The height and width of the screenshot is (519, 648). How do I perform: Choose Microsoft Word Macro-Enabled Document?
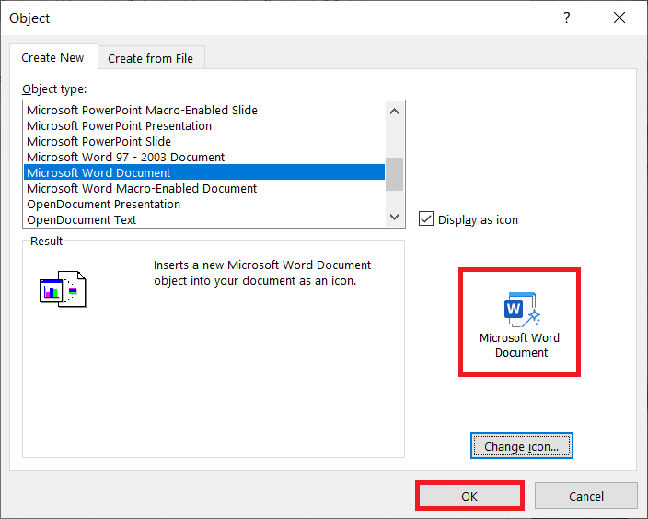click(x=142, y=188)
